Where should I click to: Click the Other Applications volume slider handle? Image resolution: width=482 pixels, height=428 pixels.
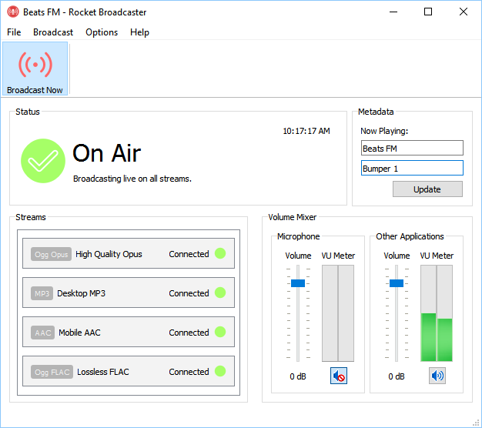(397, 283)
